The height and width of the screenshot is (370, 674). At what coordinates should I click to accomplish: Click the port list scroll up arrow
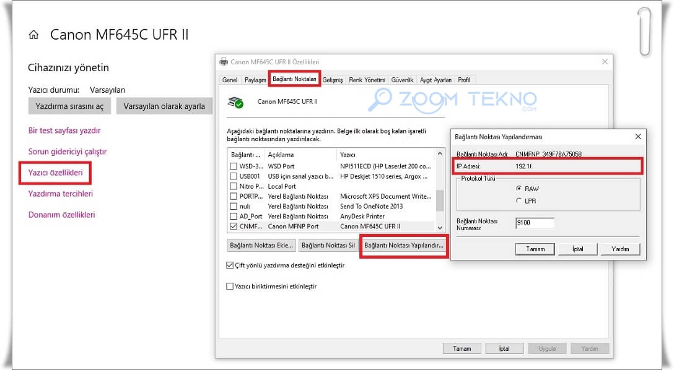440,153
